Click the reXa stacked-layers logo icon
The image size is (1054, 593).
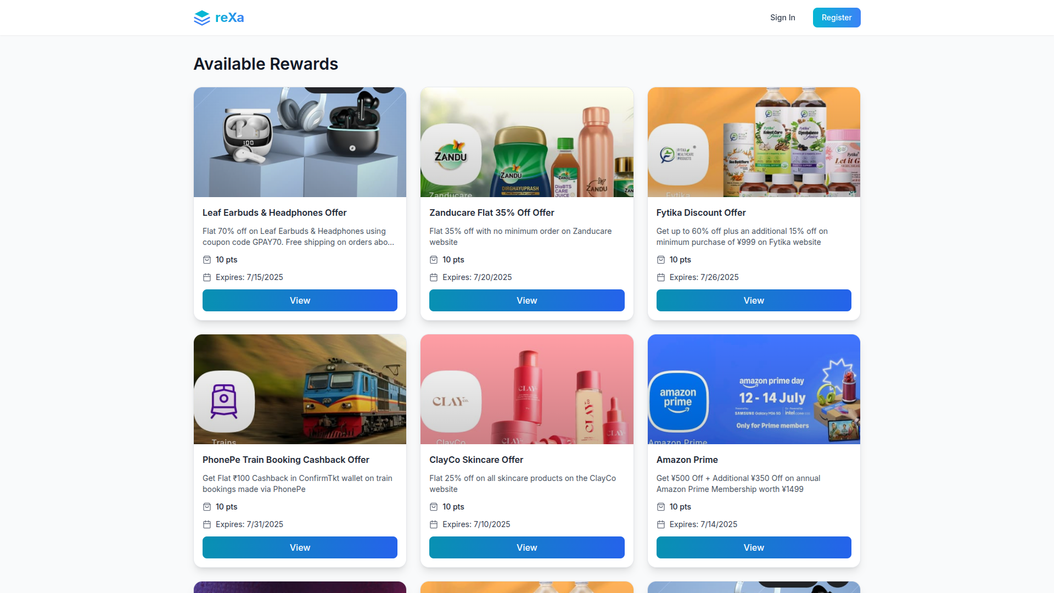coord(202,18)
